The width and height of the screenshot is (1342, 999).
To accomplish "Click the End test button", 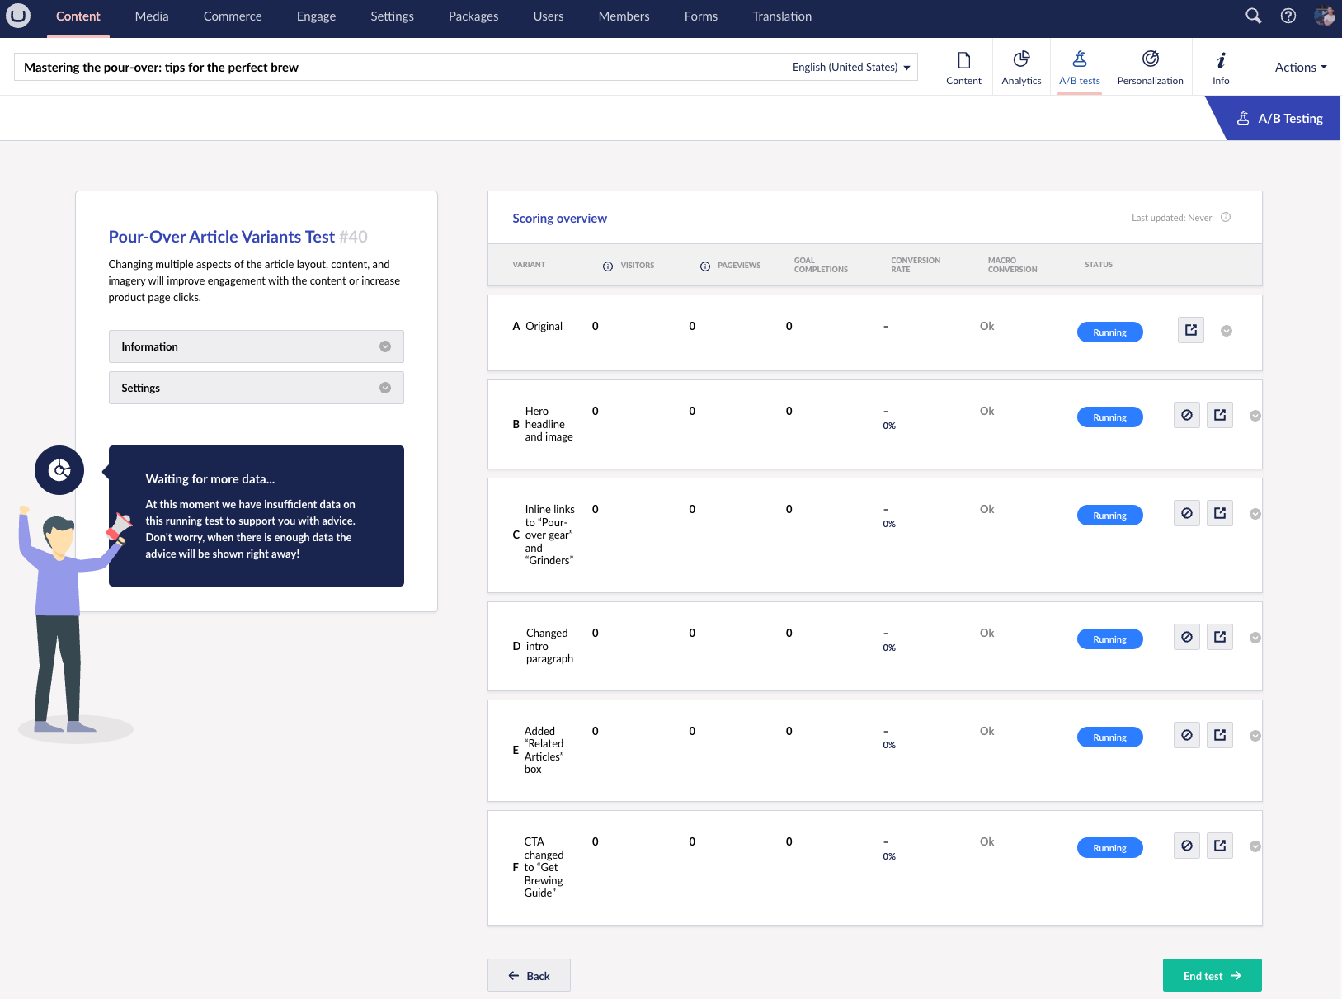I will (1212, 976).
